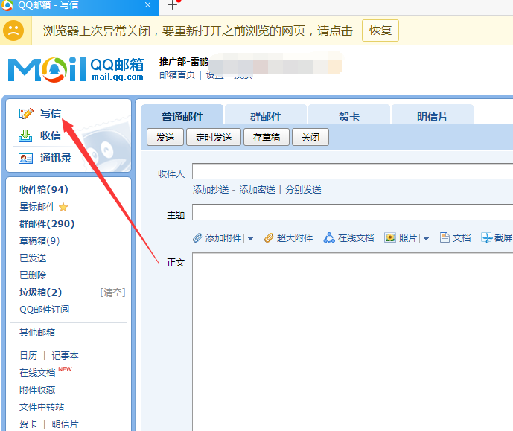Viewport: 513px width, 431px height.
Task: Click 贺卡 link at sidebar bottom
Action: click(x=28, y=424)
